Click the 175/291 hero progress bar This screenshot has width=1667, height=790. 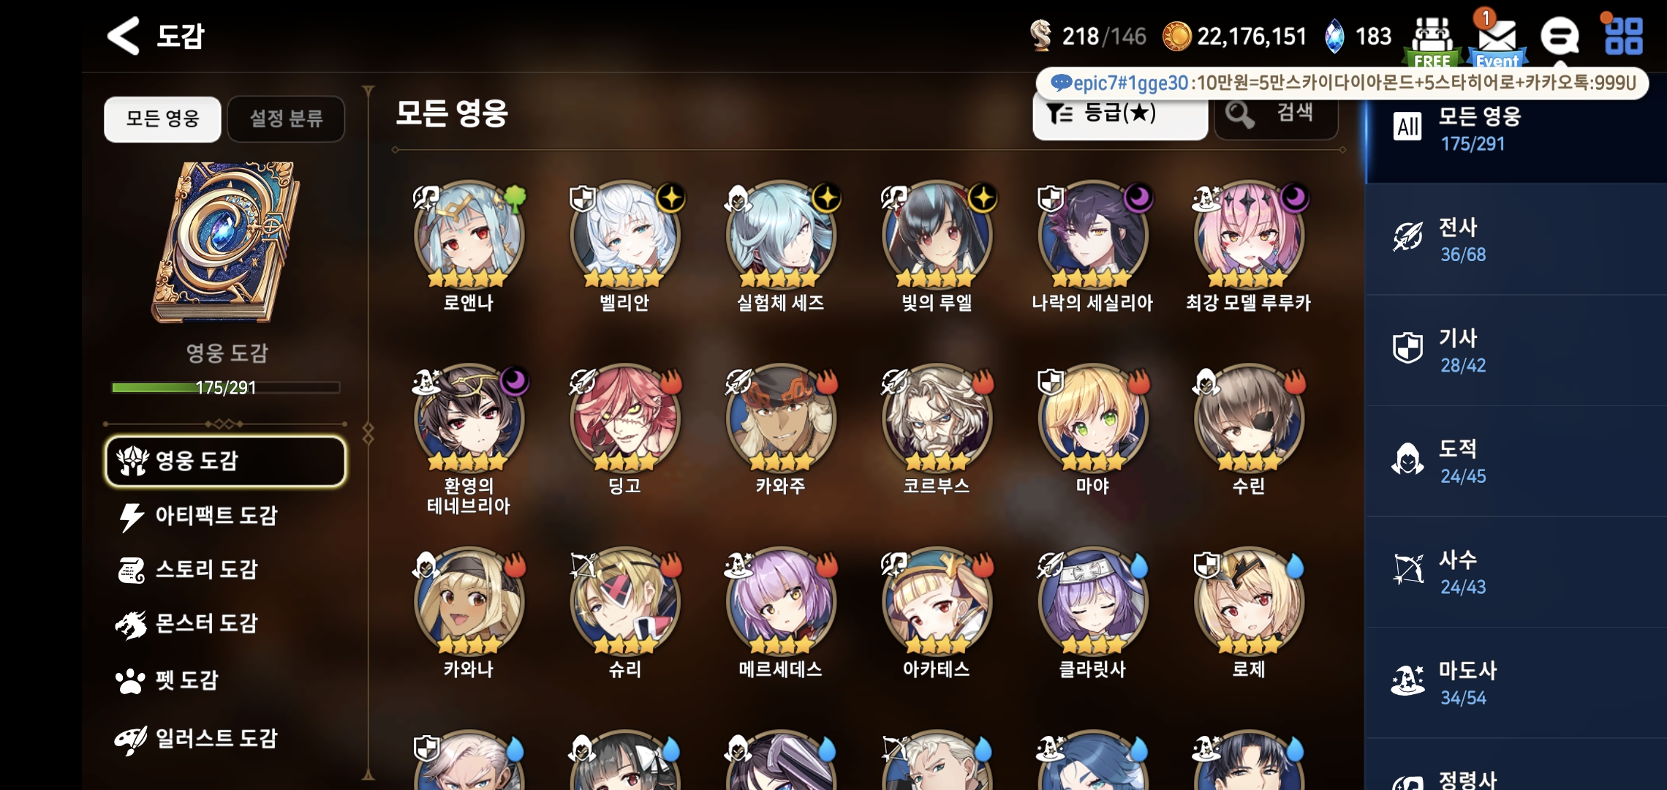tap(225, 387)
